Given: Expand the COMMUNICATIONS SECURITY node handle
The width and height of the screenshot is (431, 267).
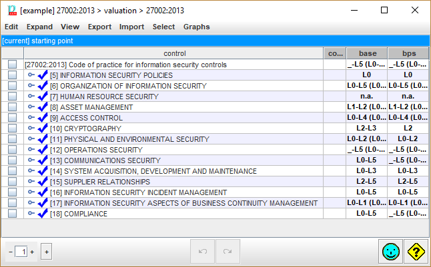Looking at the screenshot, I should [x=31, y=160].
